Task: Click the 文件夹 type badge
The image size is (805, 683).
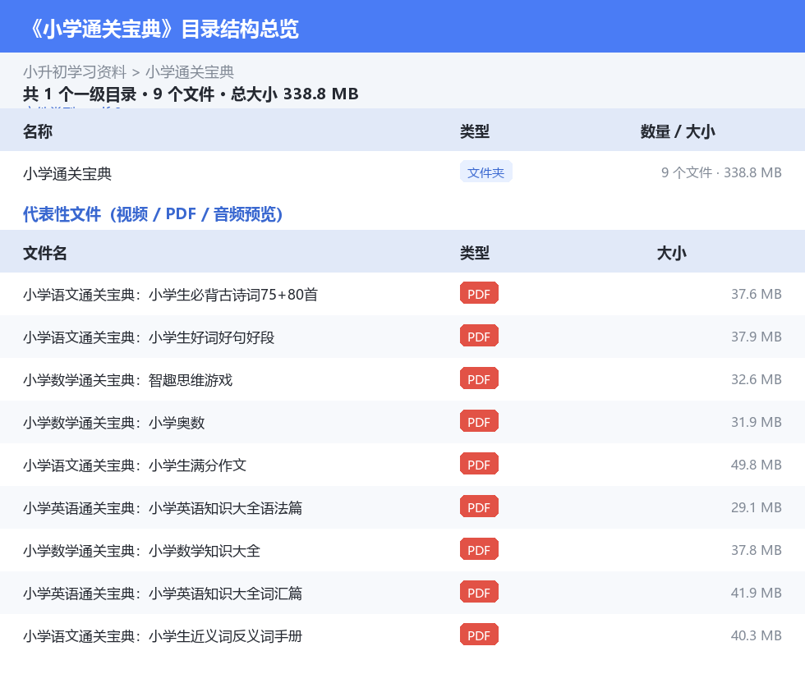Action: 485,172
